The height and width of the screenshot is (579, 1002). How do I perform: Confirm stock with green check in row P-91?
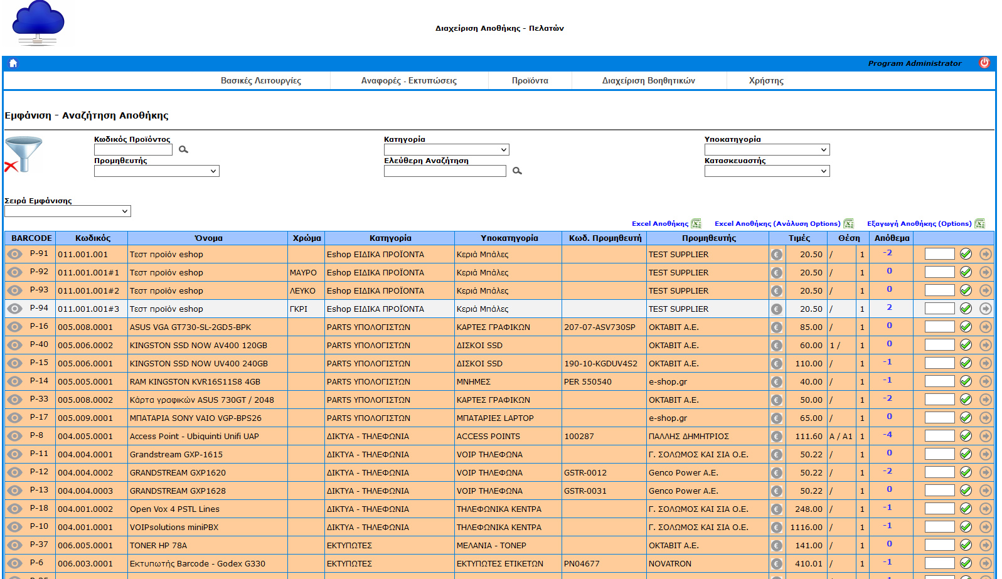click(x=966, y=254)
